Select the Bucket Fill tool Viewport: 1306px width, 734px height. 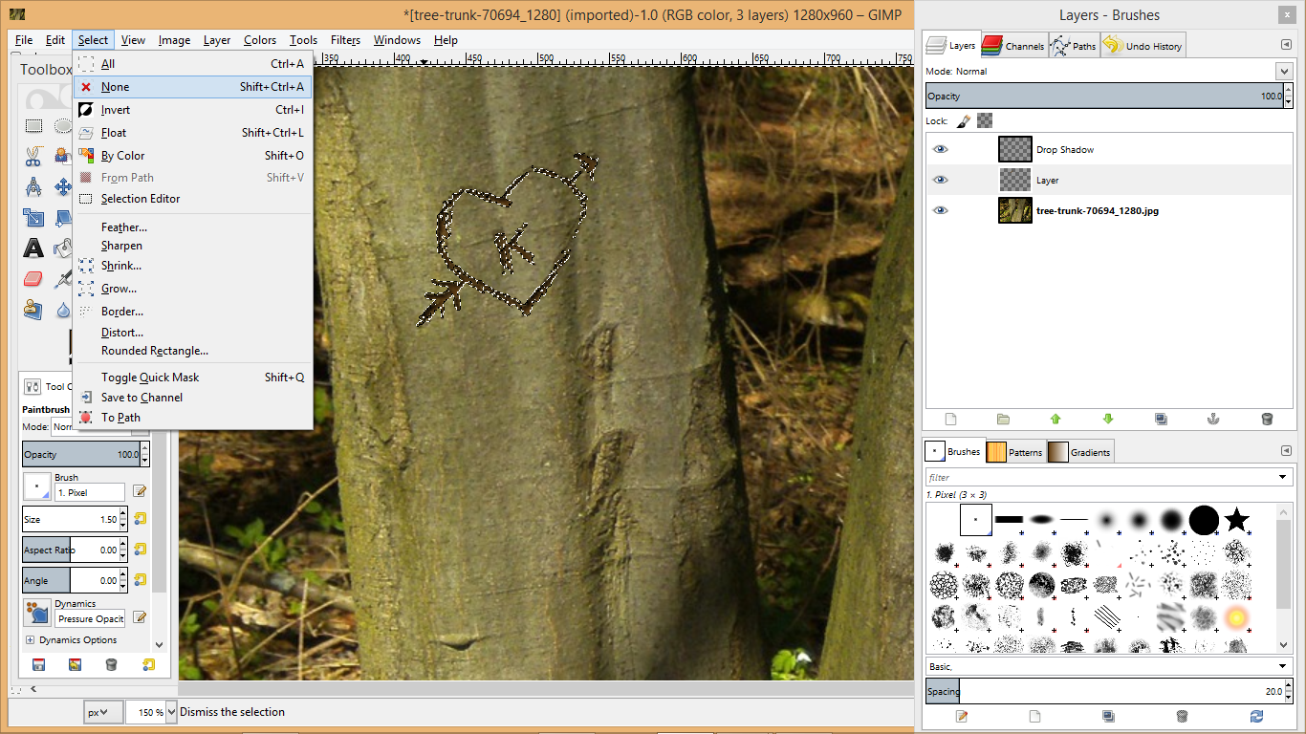point(61,249)
